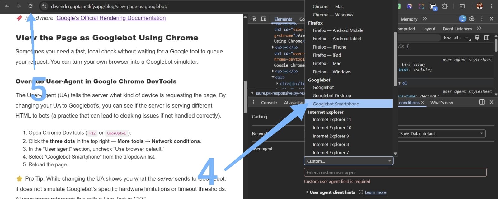Expand User agent client hints section

308,192
